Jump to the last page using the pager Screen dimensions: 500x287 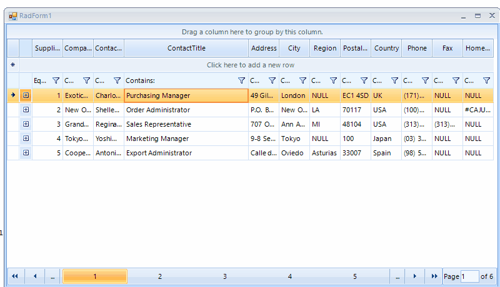[434, 276]
